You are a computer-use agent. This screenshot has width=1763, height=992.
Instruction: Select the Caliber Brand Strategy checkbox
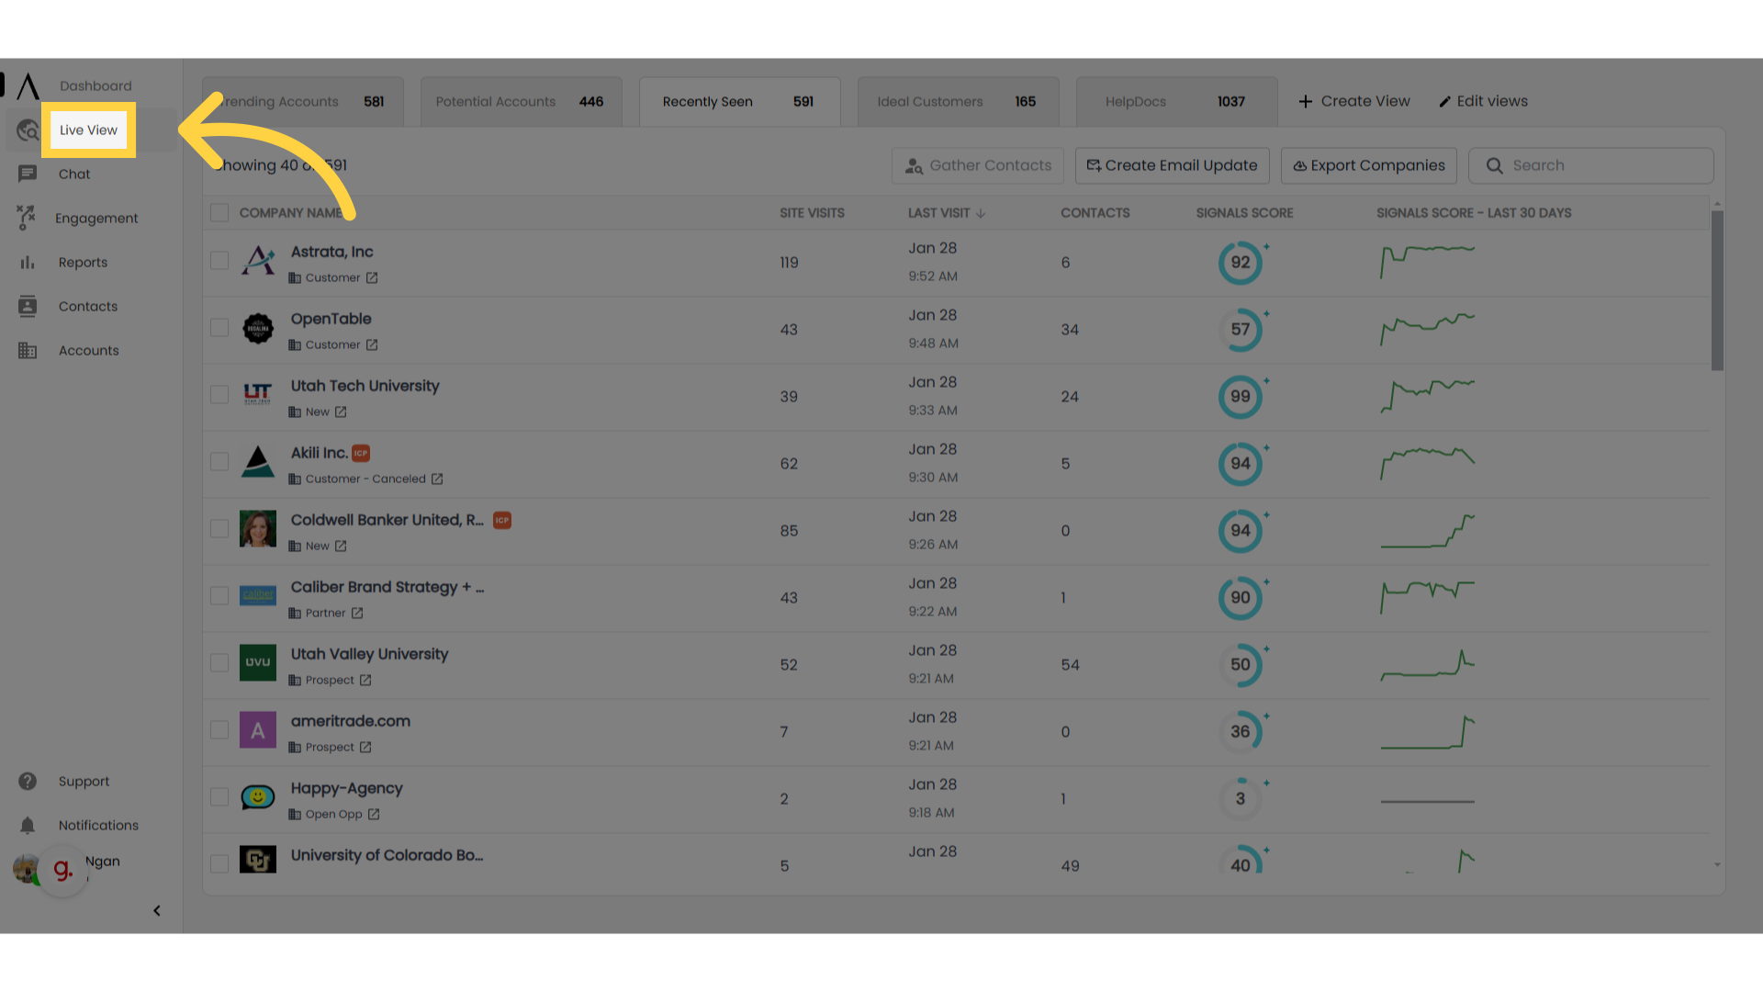219,596
